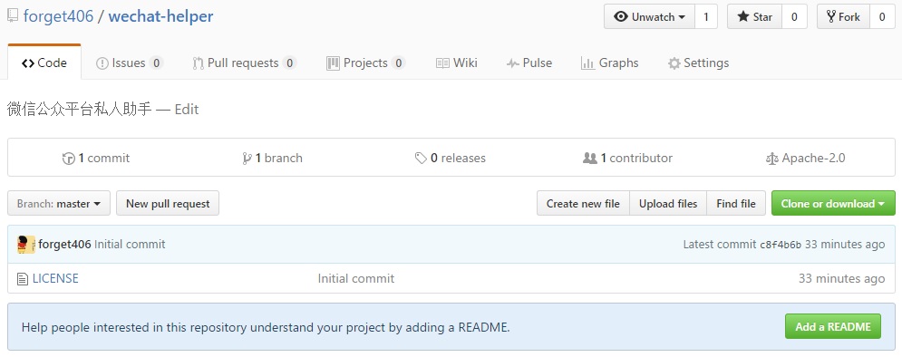The image size is (902, 357).
Task: Switch to the Pulse tab
Action: click(x=529, y=63)
